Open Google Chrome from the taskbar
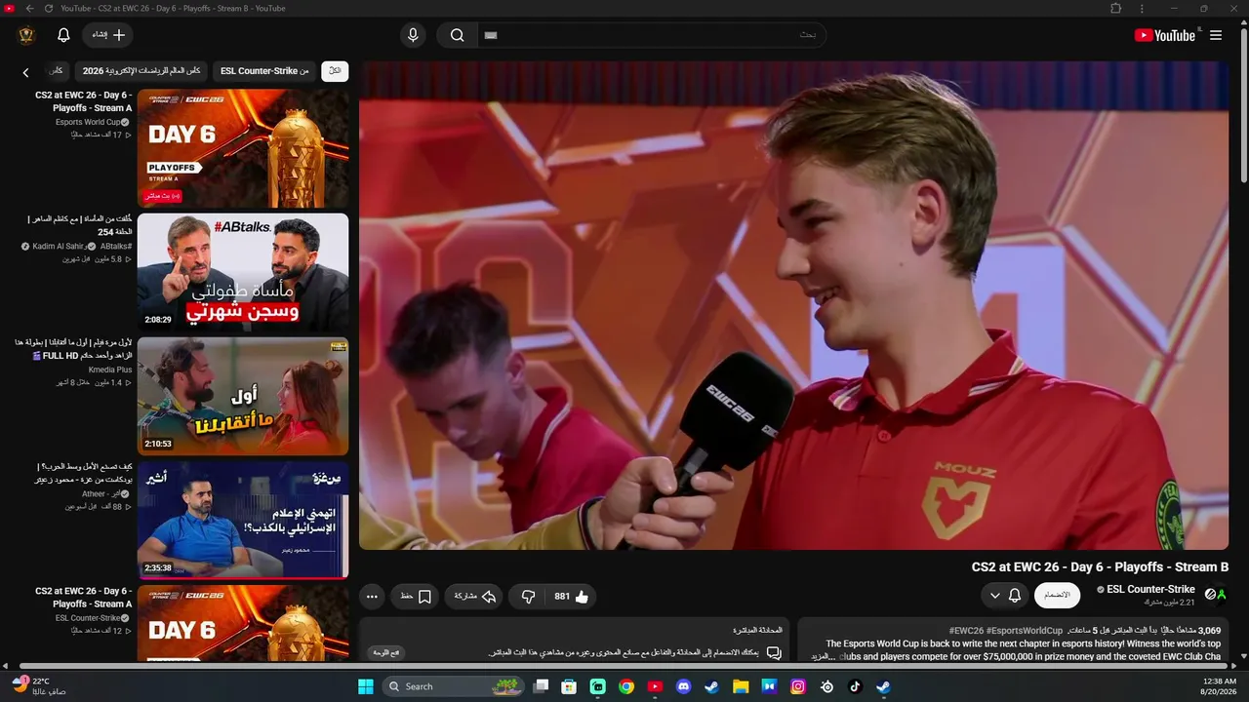Screen dimensions: 1249x702 coord(626,686)
